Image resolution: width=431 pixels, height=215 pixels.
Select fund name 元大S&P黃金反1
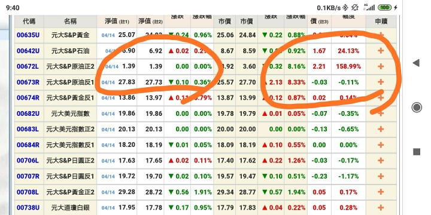coord(71,98)
